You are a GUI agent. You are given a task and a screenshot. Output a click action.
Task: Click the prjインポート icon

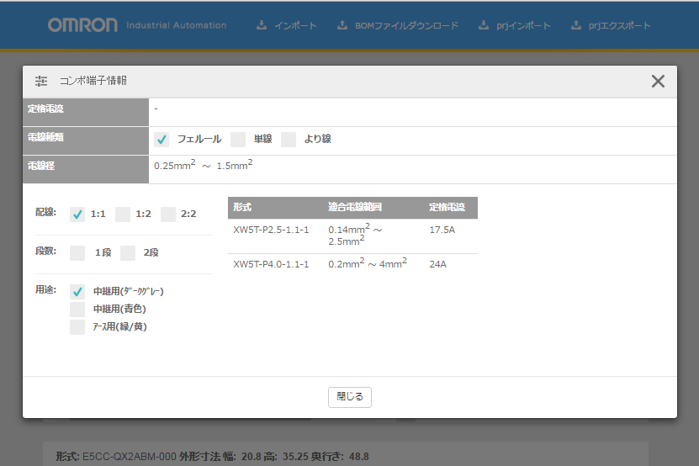pos(484,25)
